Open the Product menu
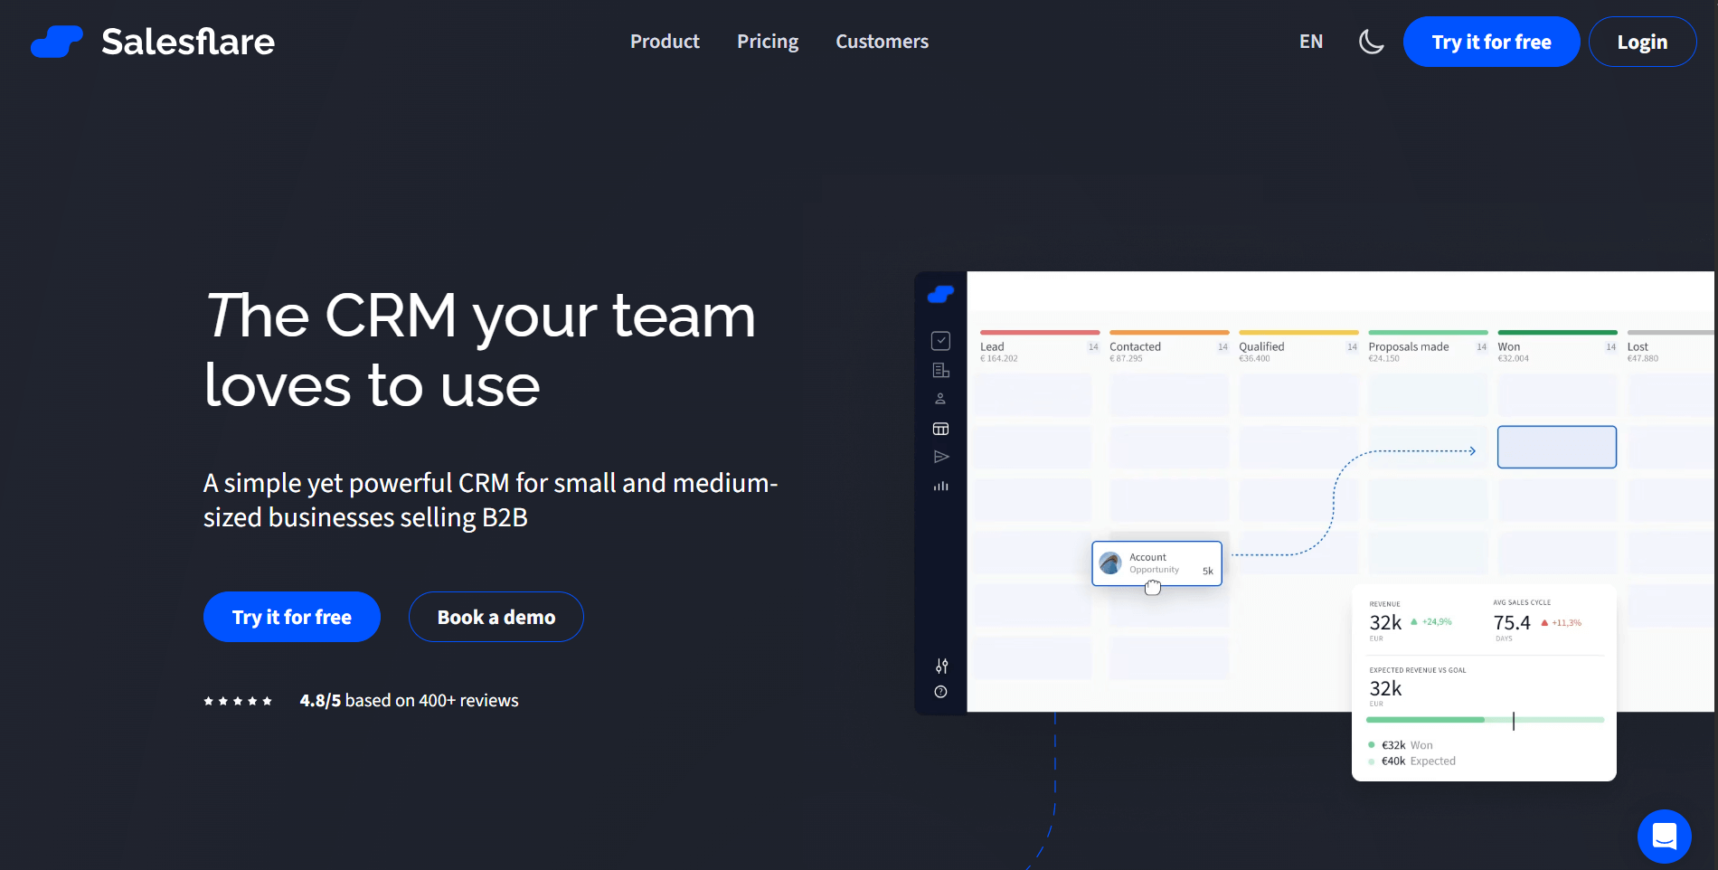Image resolution: width=1718 pixels, height=870 pixels. [665, 42]
